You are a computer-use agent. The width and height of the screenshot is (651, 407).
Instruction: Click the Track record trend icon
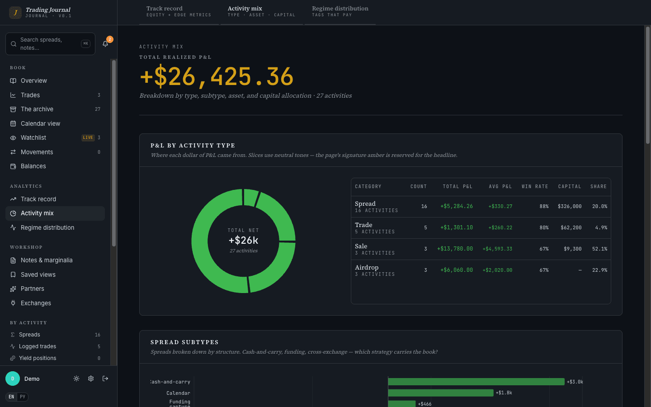[x=13, y=199]
